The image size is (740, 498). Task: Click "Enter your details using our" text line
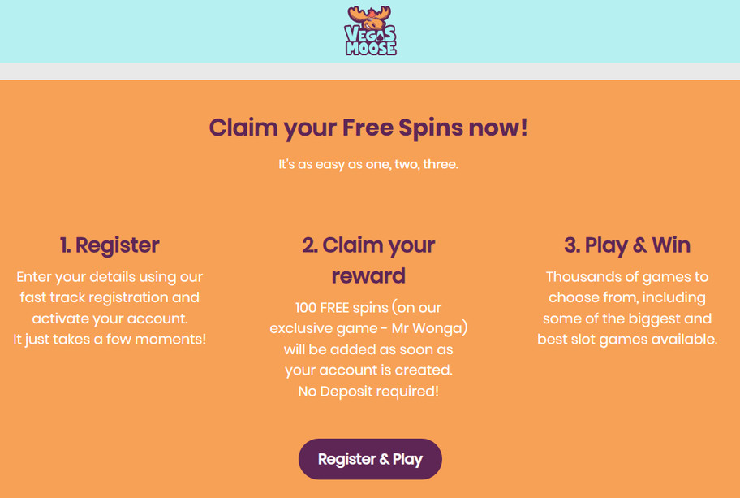(110, 277)
